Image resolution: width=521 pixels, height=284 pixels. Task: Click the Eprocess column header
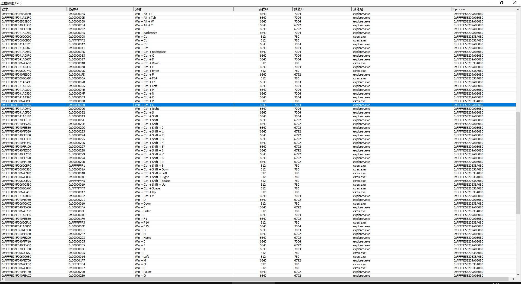pos(484,9)
